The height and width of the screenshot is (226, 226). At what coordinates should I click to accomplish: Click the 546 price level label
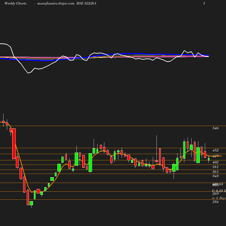click(215, 128)
